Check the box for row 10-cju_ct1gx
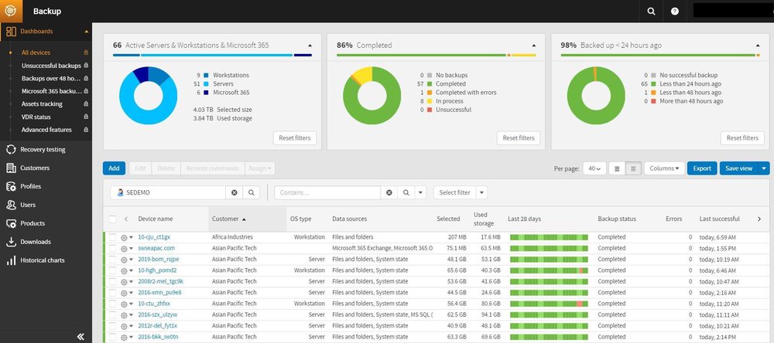The image size is (774, 343). tap(112, 237)
